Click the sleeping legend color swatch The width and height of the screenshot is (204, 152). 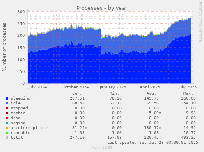[x=7, y=98]
